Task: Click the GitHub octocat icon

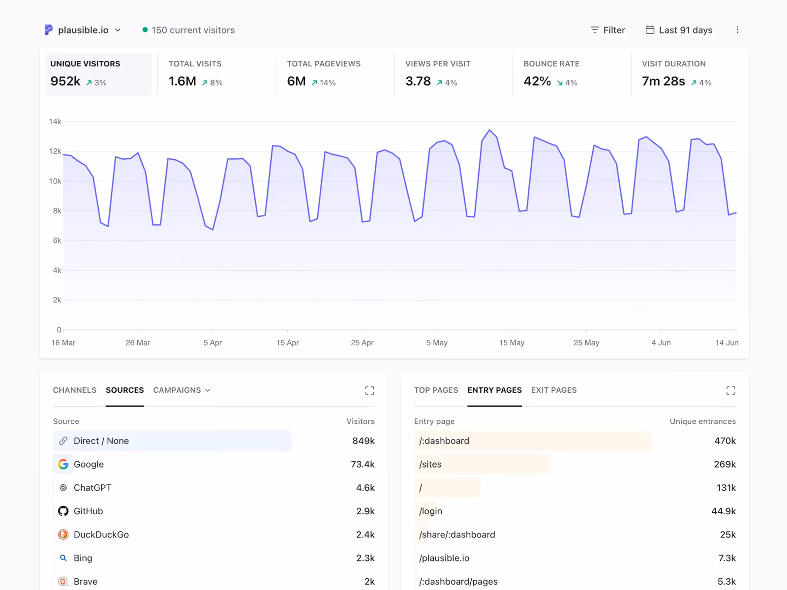Action: [63, 511]
